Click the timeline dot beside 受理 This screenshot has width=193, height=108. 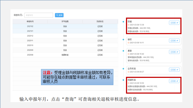123,22
